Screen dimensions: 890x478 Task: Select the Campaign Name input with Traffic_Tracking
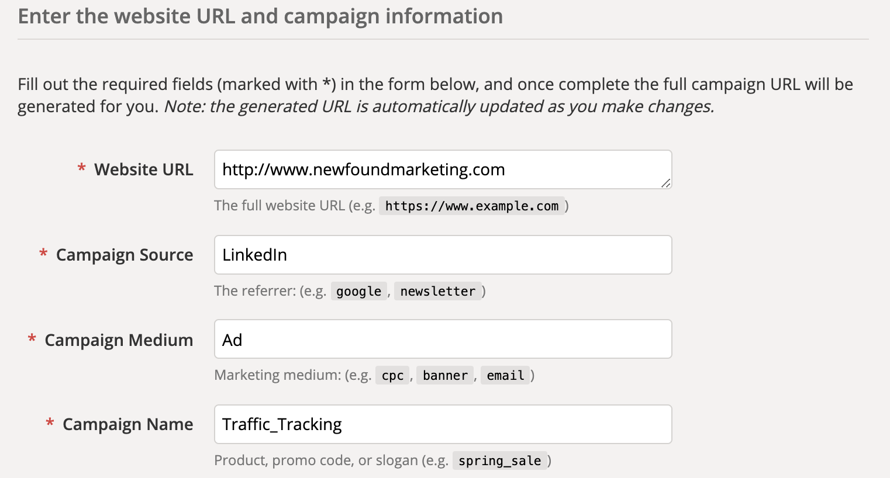[443, 424]
